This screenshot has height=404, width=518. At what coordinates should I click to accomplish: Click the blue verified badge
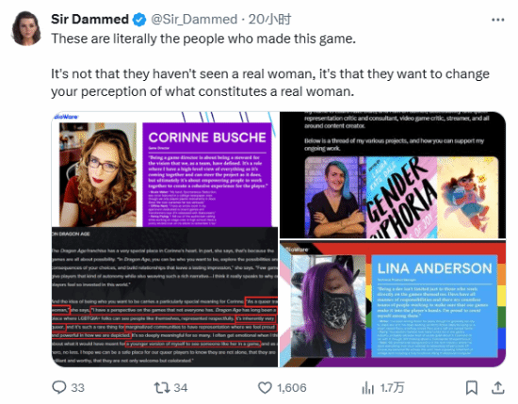tap(139, 20)
